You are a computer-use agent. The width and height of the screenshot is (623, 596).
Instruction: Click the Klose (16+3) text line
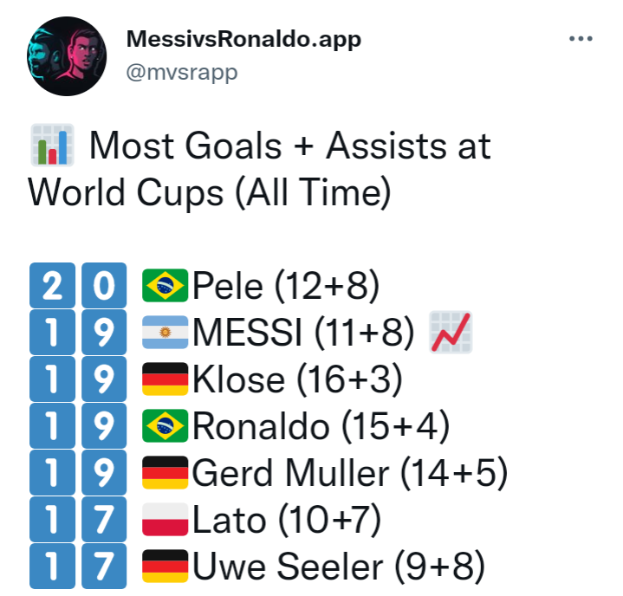(297, 379)
